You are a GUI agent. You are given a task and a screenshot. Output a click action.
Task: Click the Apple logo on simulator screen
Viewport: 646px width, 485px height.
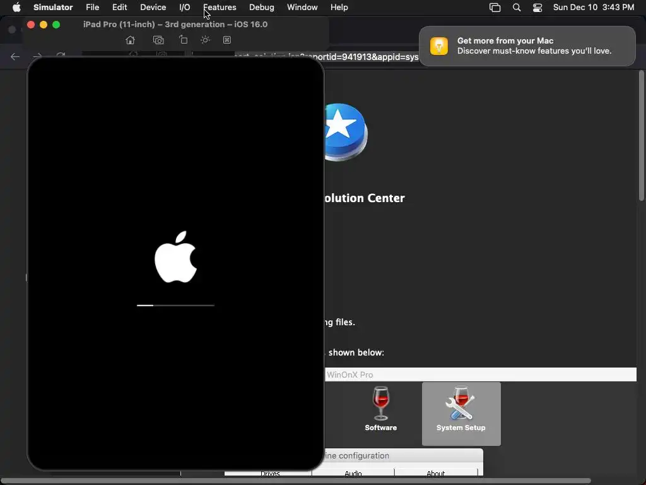click(176, 257)
